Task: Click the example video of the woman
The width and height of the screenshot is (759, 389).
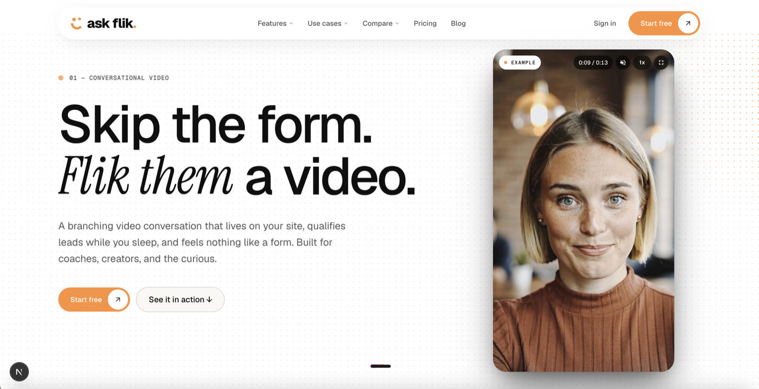Action: [x=583, y=217]
